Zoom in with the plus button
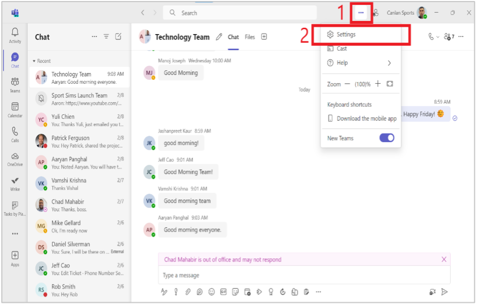The image size is (477, 306). tap(378, 84)
